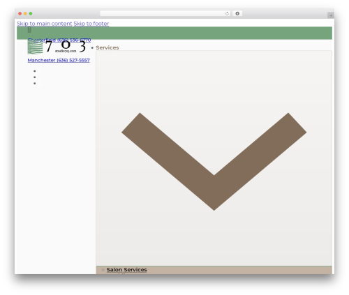Click the small icon in the green header bar

point(29,29)
